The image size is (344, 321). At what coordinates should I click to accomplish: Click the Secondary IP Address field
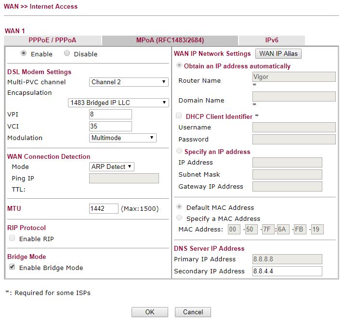coord(287,271)
